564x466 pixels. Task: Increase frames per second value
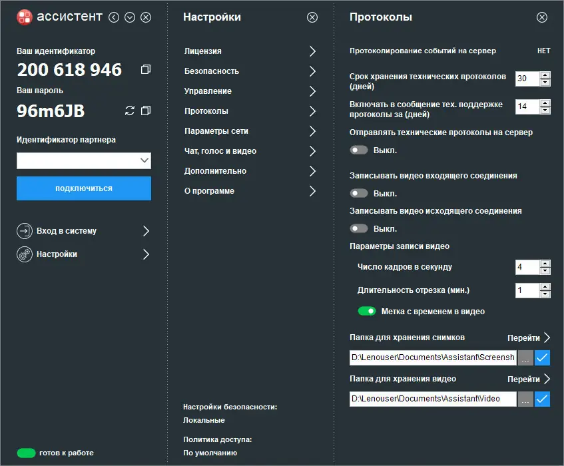pos(545,264)
